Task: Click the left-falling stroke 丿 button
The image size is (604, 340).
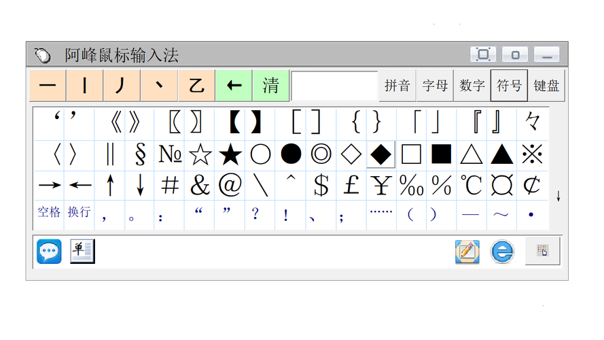Action: coord(122,86)
